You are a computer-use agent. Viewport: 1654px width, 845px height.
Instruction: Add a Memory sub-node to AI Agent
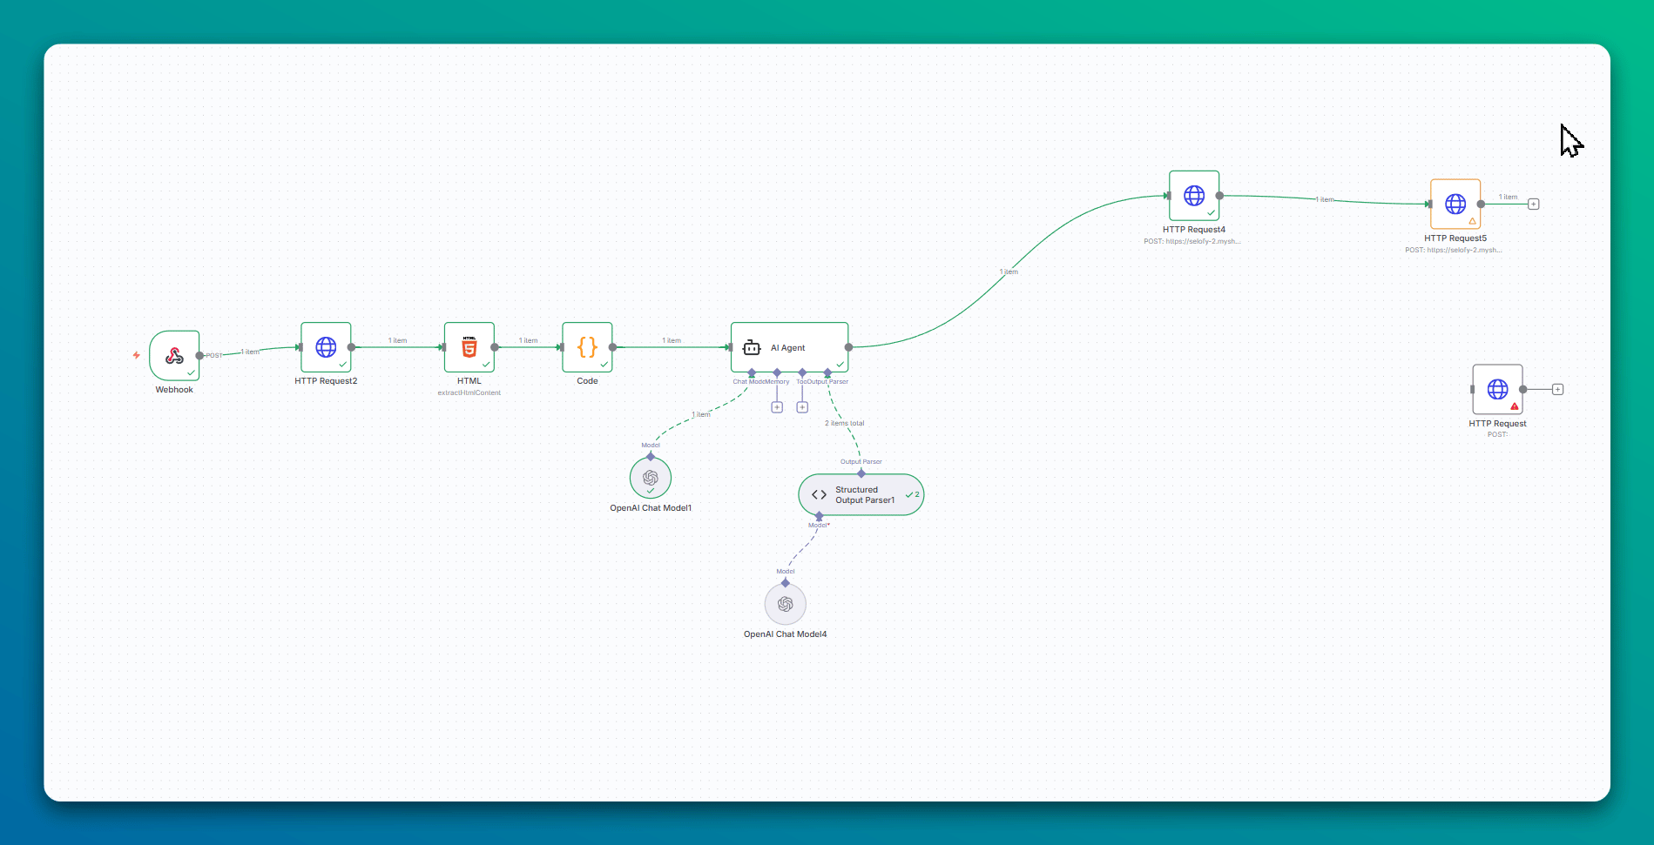tap(777, 407)
